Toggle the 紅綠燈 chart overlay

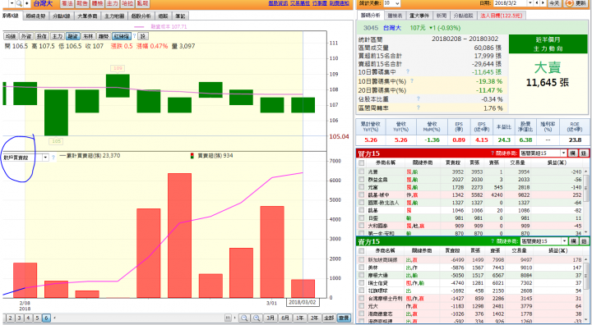[x=122, y=36]
